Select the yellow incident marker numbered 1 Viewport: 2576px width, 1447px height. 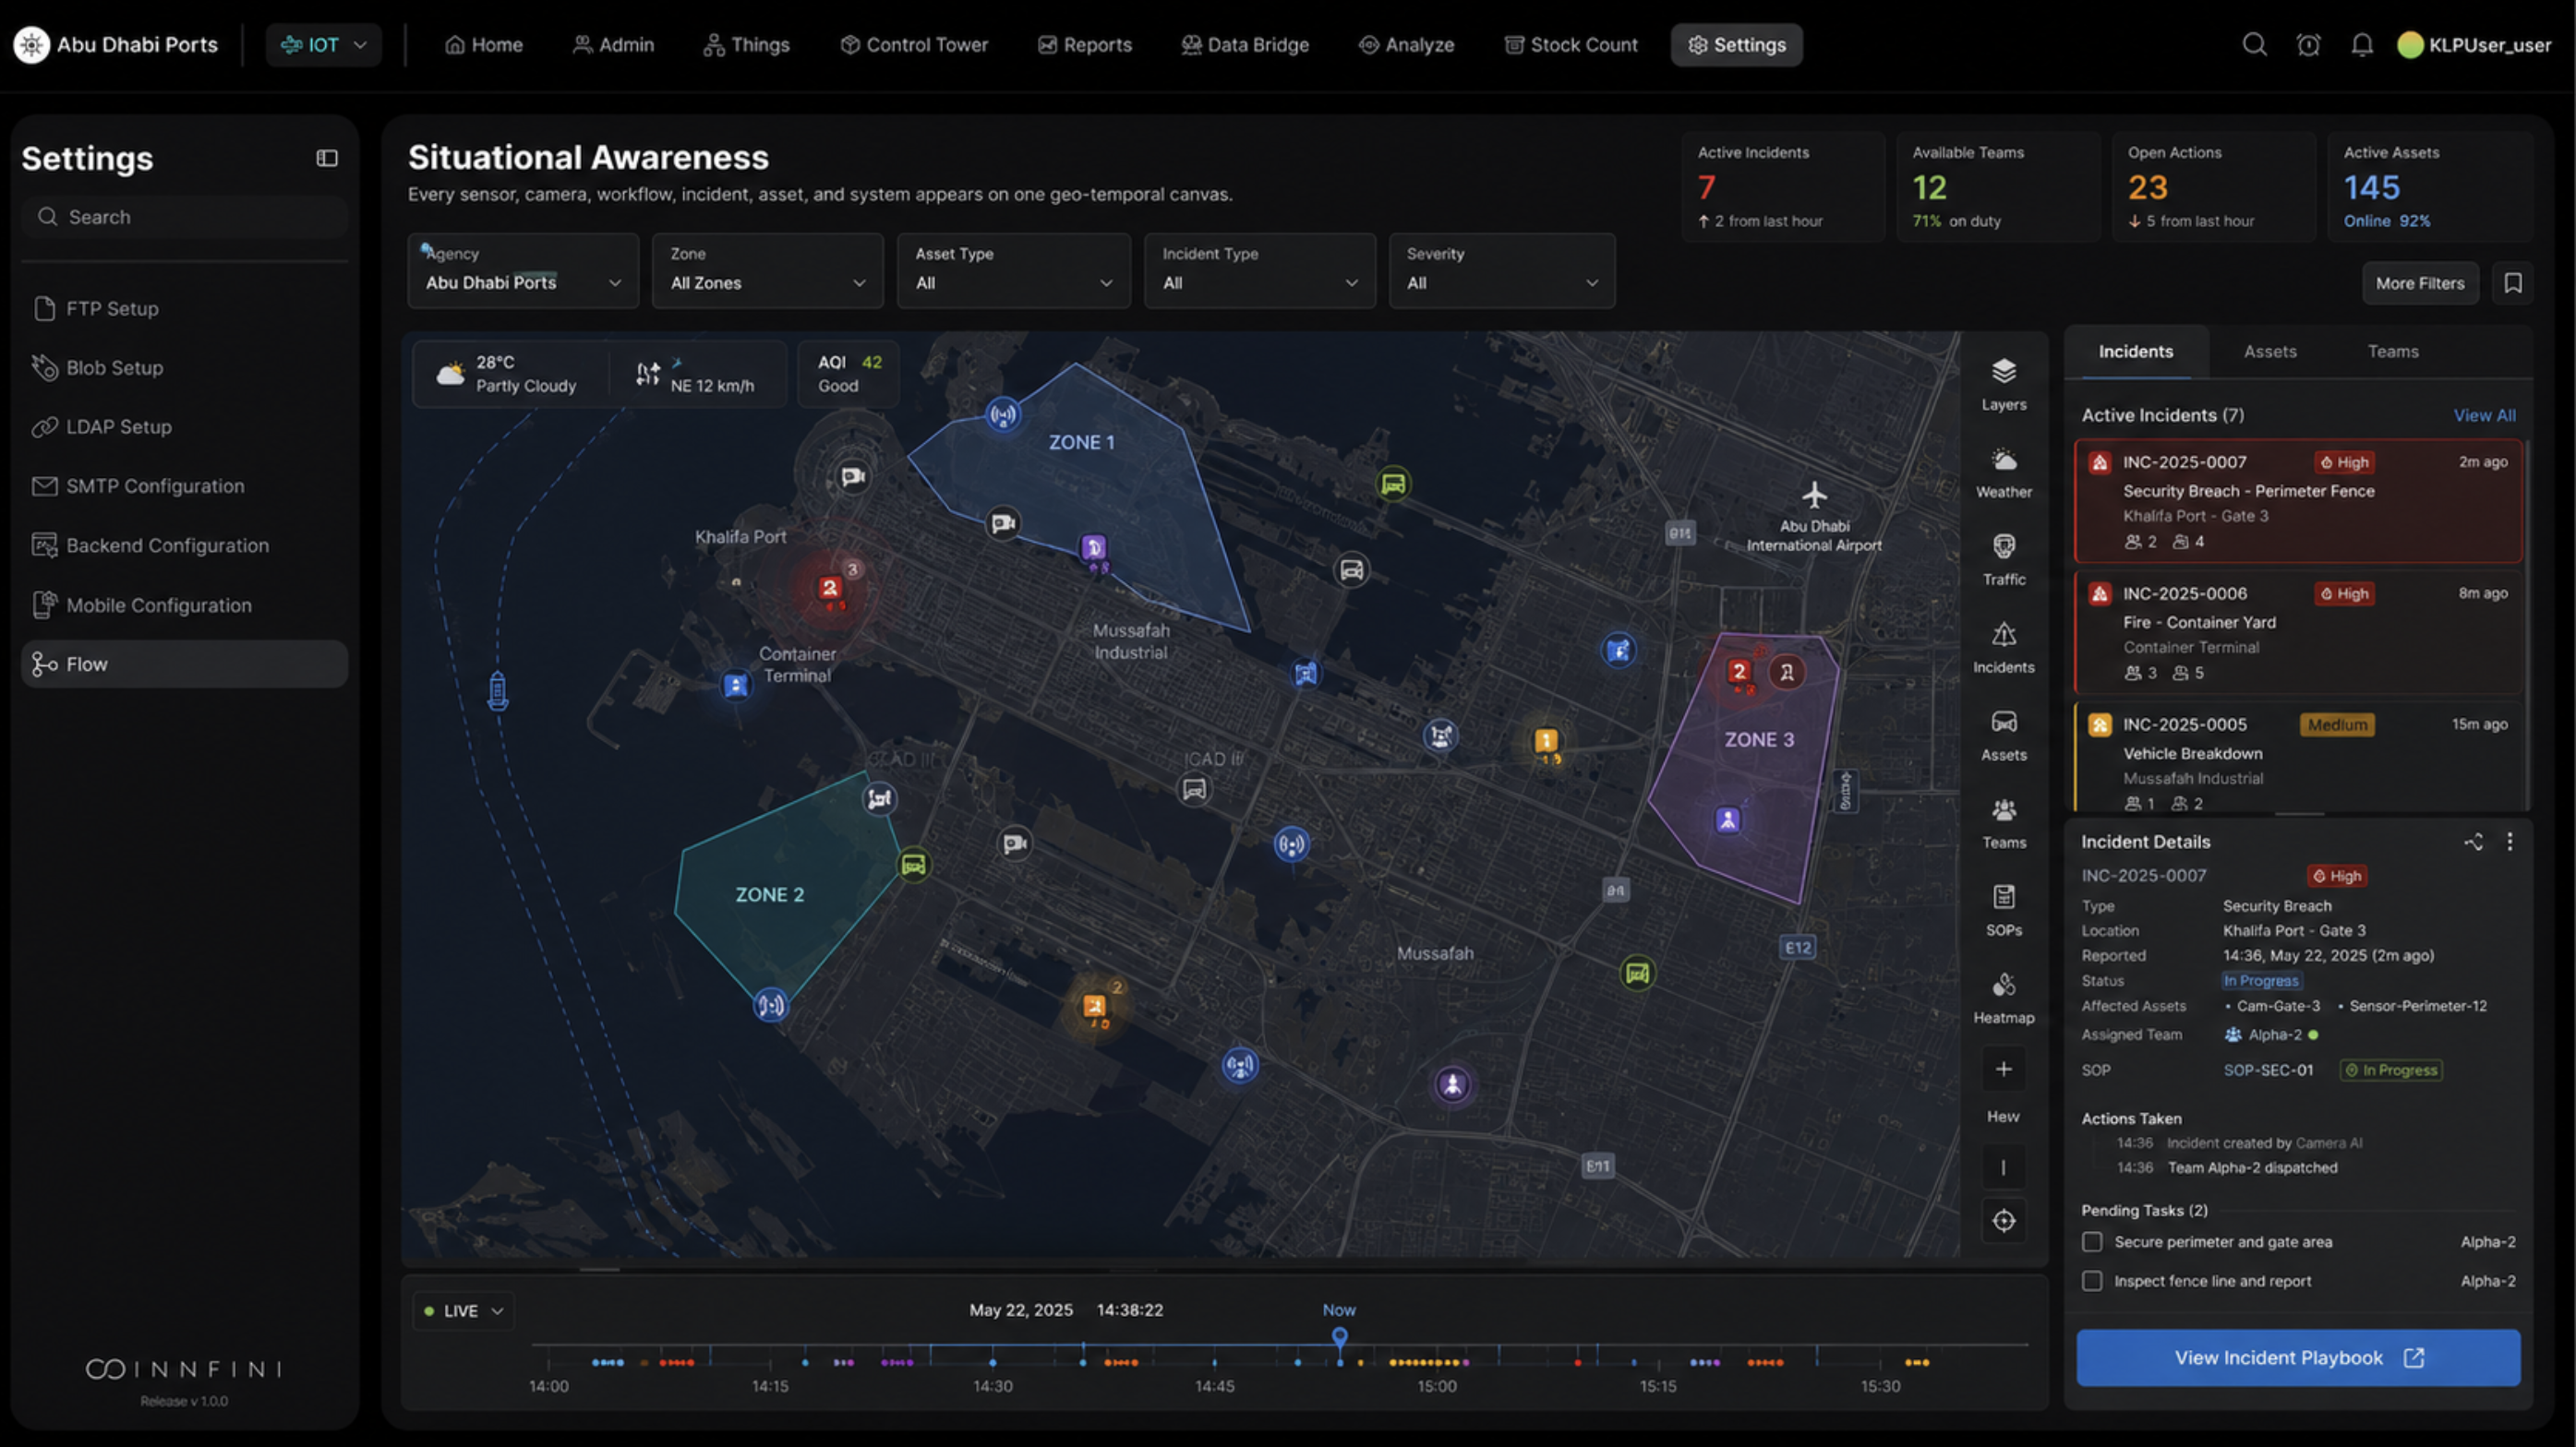pos(1546,740)
